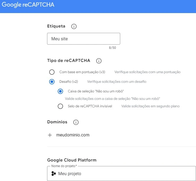
Task: Select the Desafio (v2) radio button
Action: click(52, 82)
